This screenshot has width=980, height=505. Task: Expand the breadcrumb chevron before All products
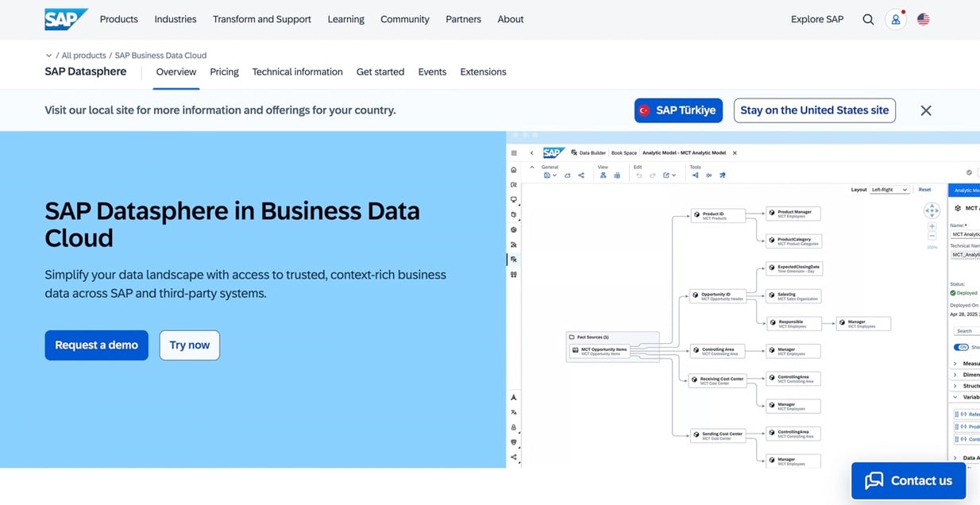click(x=48, y=56)
